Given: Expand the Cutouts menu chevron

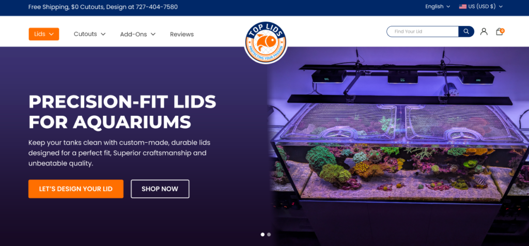Looking at the screenshot, I should 103,34.
